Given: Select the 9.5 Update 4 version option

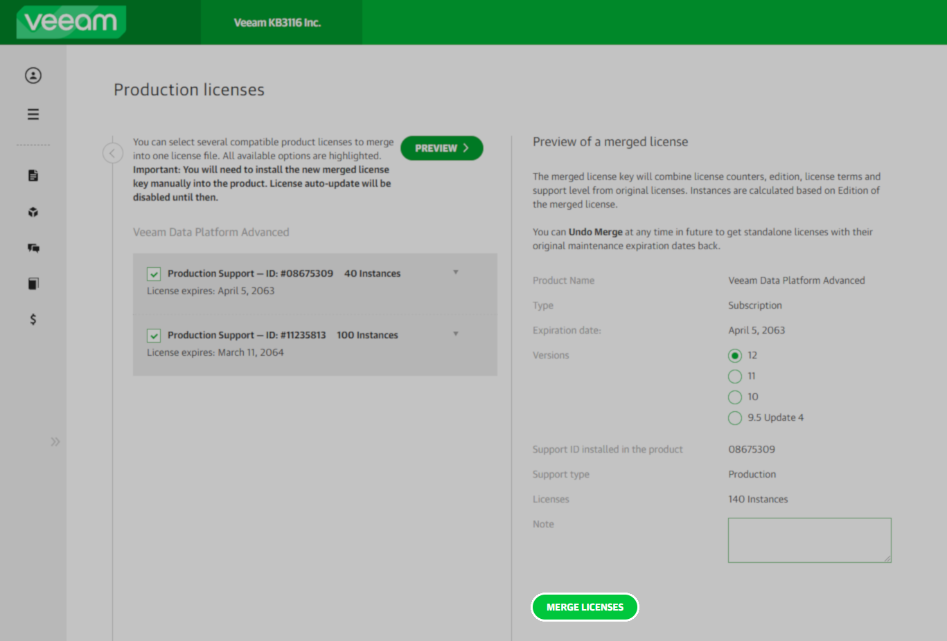Looking at the screenshot, I should [734, 417].
